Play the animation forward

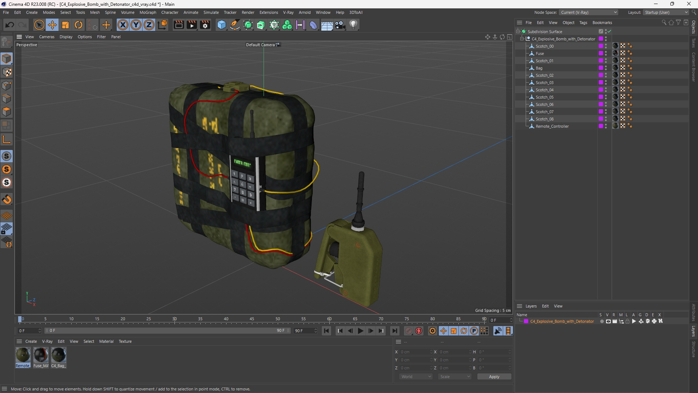360,331
